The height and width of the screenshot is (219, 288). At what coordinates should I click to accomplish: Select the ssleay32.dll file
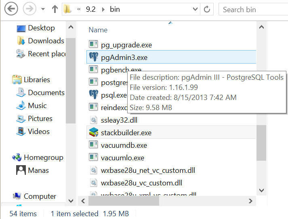click(119, 120)
